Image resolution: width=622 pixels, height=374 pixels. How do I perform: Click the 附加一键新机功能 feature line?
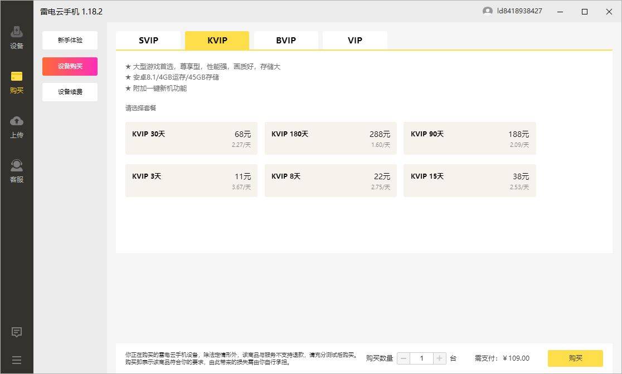156,88
